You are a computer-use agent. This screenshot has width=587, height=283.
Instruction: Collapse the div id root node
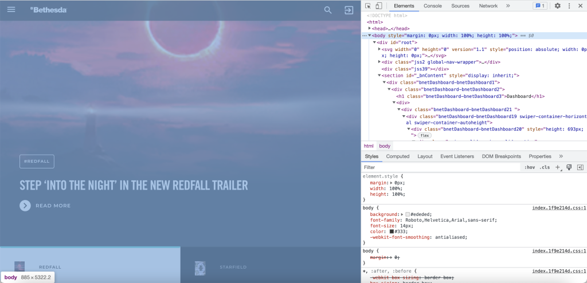(x=374, y=42)
